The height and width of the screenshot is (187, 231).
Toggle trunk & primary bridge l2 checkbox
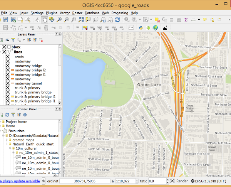[x=8, y=96]
